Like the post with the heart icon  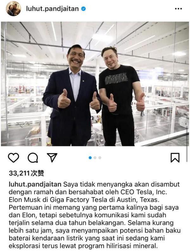tap(14, 158)
